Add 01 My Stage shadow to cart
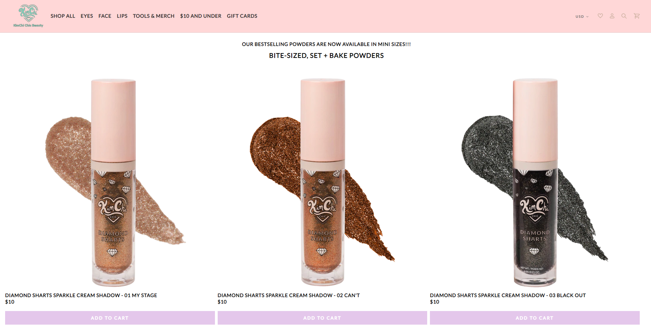 (110, 318)
